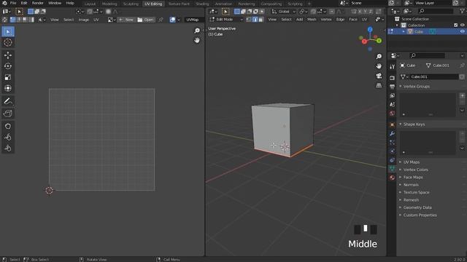Open Object Constraints properties tab
Viewport: 467px width, 262px height.
pyautogui.click(x=392, y=160)
